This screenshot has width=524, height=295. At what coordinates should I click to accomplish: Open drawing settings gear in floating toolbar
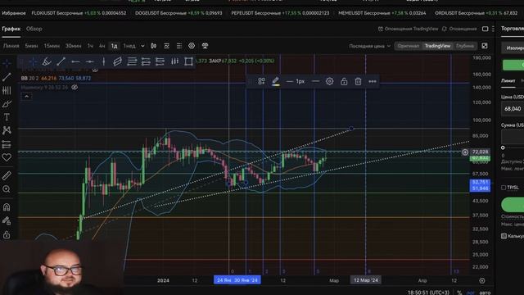point(329,81)
